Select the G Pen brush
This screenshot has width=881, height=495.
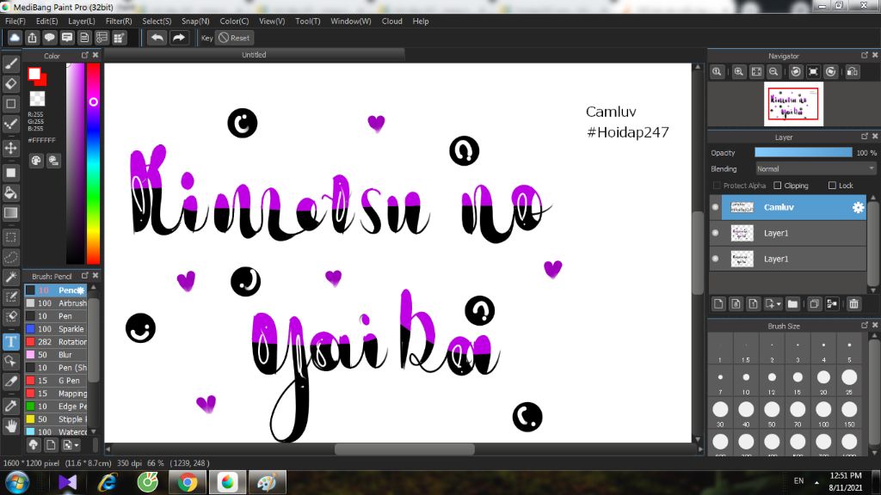point(56,381)
